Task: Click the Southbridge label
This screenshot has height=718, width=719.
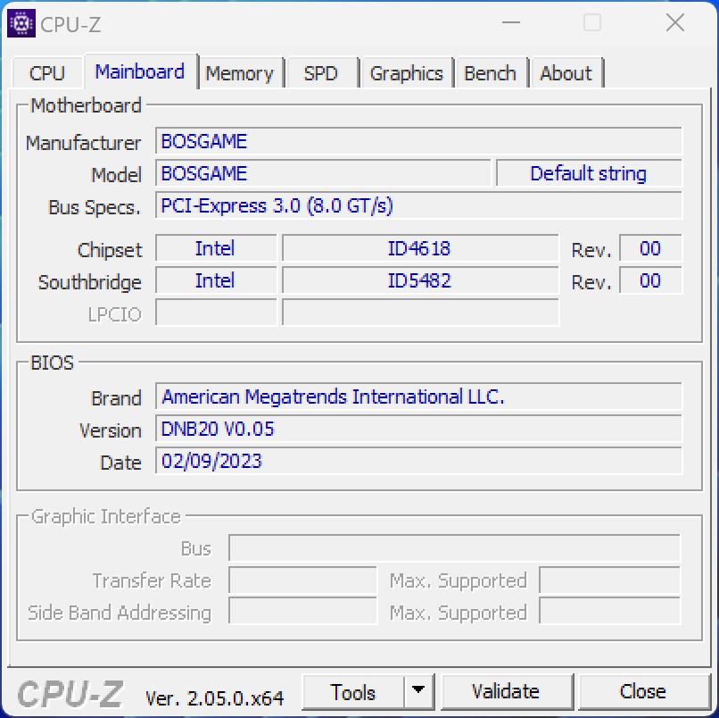Action: click(89, 282)
